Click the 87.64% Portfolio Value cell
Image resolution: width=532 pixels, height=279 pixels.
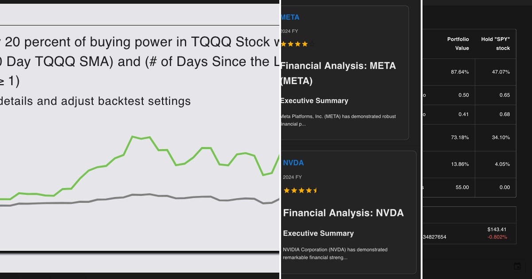tap(461, 72)
